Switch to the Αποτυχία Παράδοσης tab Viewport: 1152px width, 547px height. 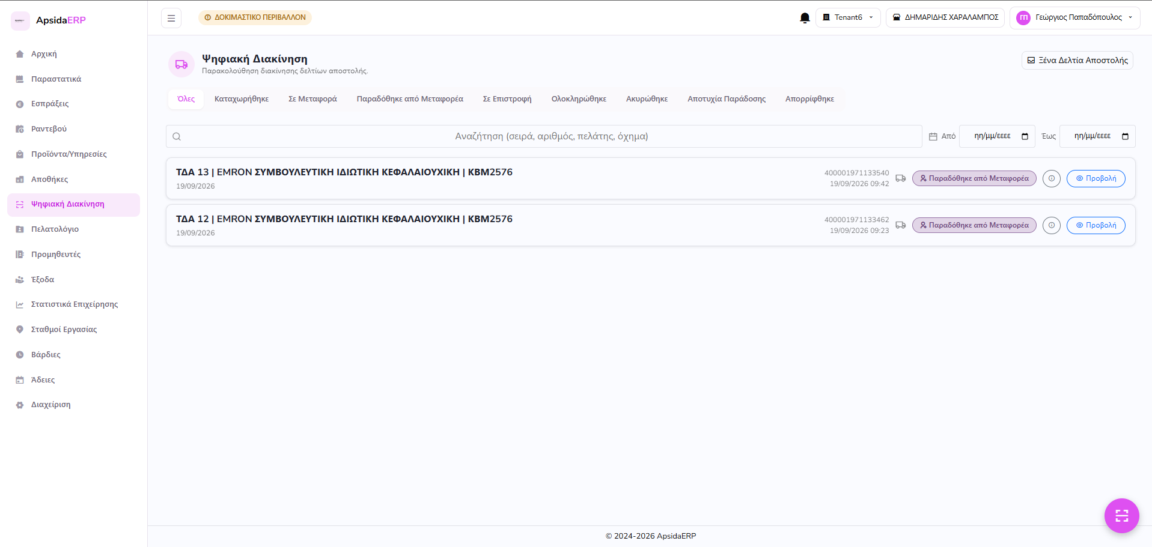click(x=727, y=99)
